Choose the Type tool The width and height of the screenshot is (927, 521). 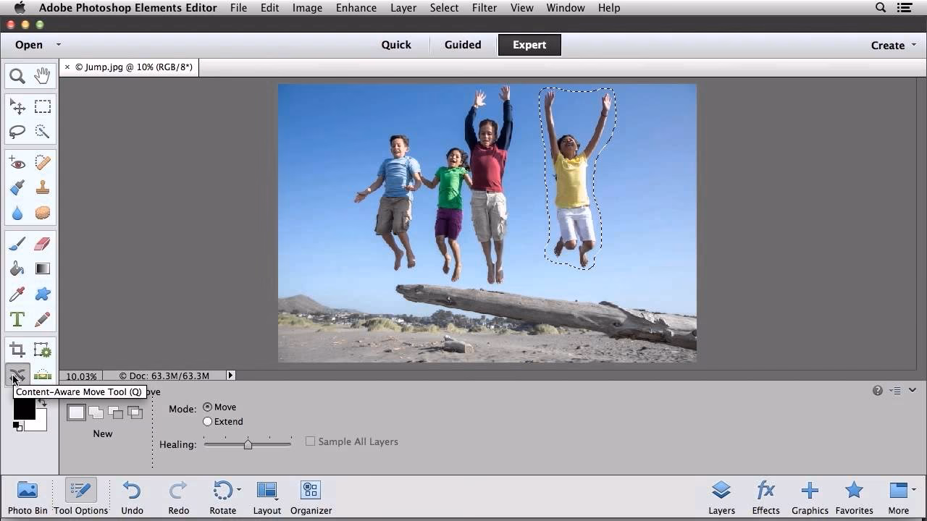[17, 318]
